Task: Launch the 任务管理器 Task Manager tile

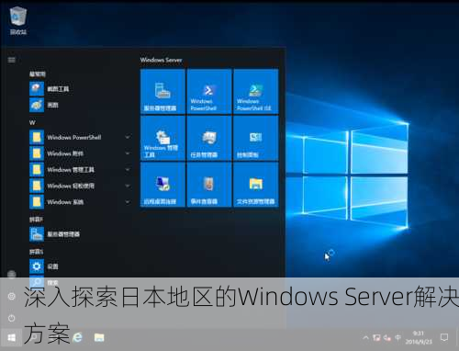Action: point(209,138)
